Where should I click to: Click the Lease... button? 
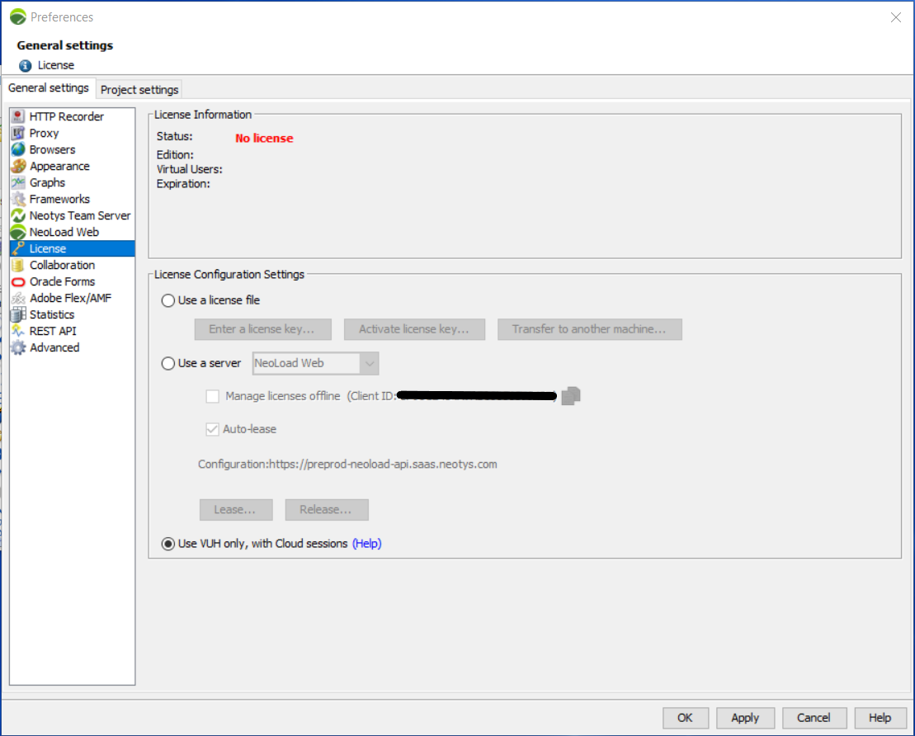(236, 510)
